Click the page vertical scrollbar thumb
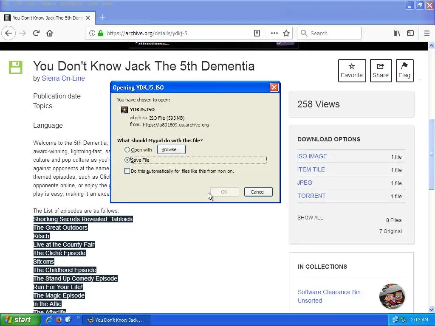435x326 pixels. pyautogui.click(x=431, y=154)
